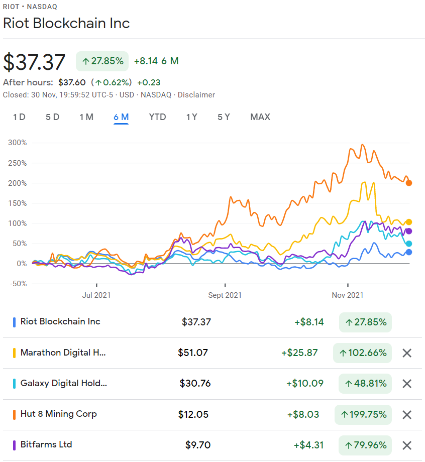The width and height of the screenshot is (425, 462).
Task: Click Marathon's 102.66% change badge
Action: (x=362, y=353)
